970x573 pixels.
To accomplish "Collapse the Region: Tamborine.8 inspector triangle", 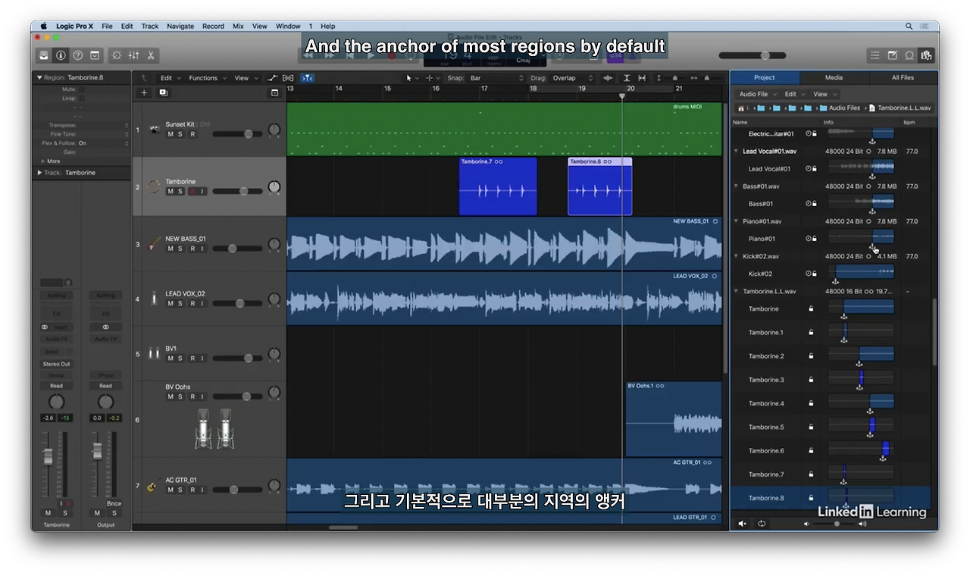I will click(x=39, y=77).
